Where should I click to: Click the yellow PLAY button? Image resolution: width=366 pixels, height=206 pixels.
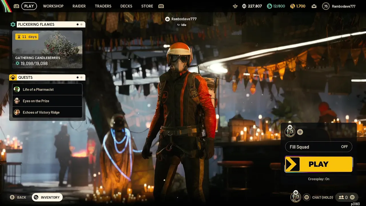[319, 164]
